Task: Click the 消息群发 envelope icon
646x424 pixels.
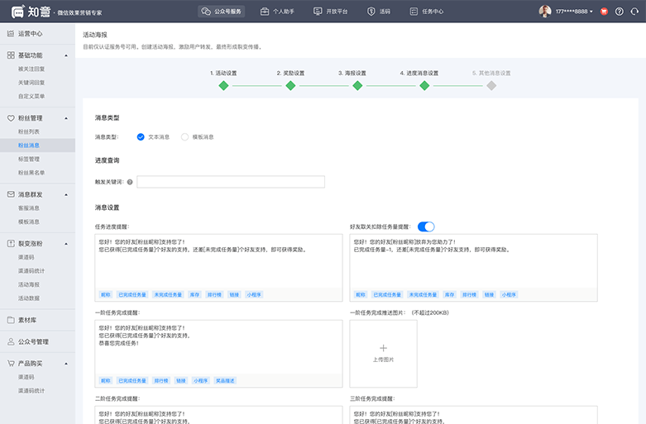Action: tap(11, 194)
